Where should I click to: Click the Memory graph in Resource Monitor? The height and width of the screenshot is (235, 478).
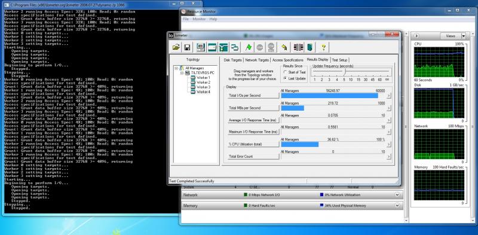(x=439, y=185)
